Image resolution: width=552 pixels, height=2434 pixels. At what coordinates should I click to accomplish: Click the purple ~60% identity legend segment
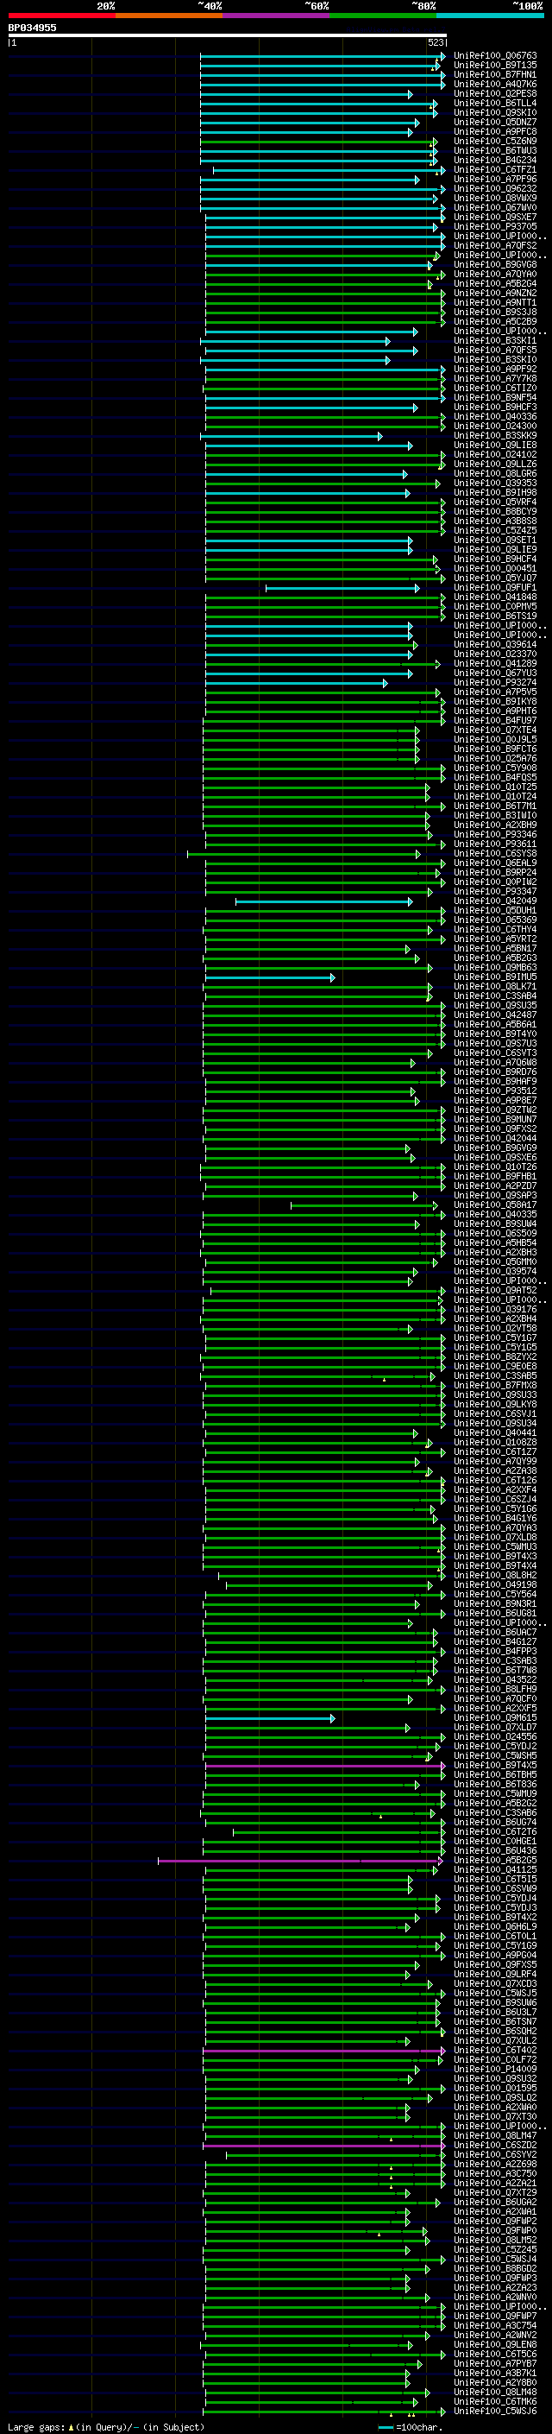coord(275,16)
